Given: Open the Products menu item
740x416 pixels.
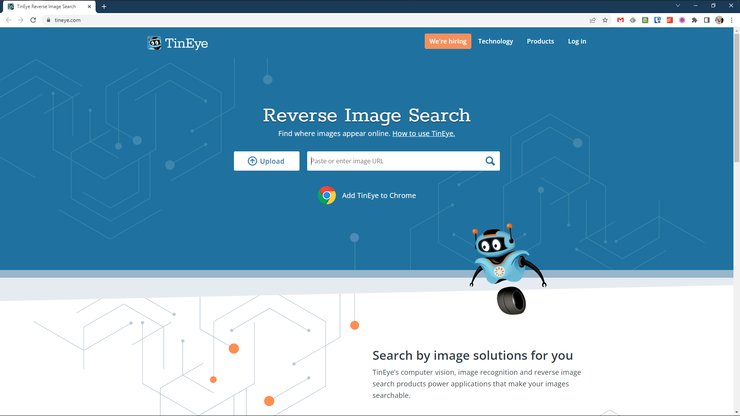Looking at the screenshot, I should (x=540, y=41).
